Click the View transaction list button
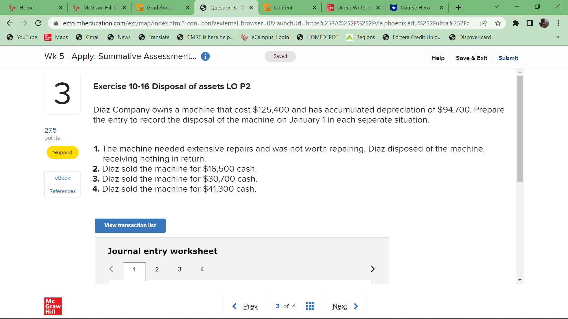This screenshot has height=319, width=568. point(130,225)
